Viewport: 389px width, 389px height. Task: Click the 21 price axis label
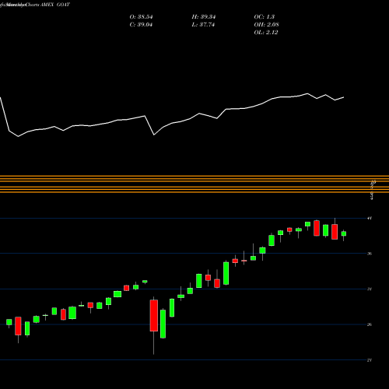[370, 360]
